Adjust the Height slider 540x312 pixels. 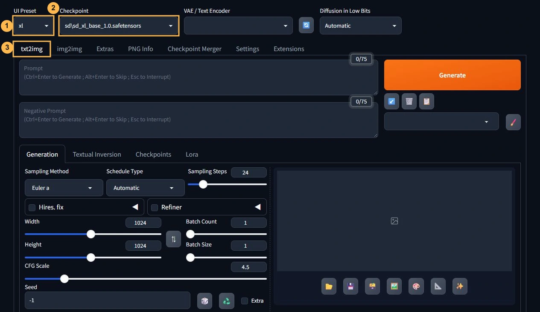click(x=93, y=257)
